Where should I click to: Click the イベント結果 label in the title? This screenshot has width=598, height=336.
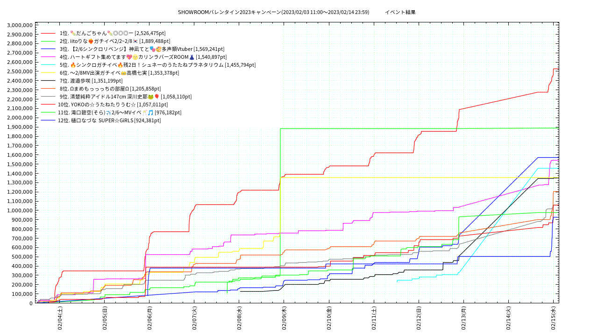click(400, 12)
